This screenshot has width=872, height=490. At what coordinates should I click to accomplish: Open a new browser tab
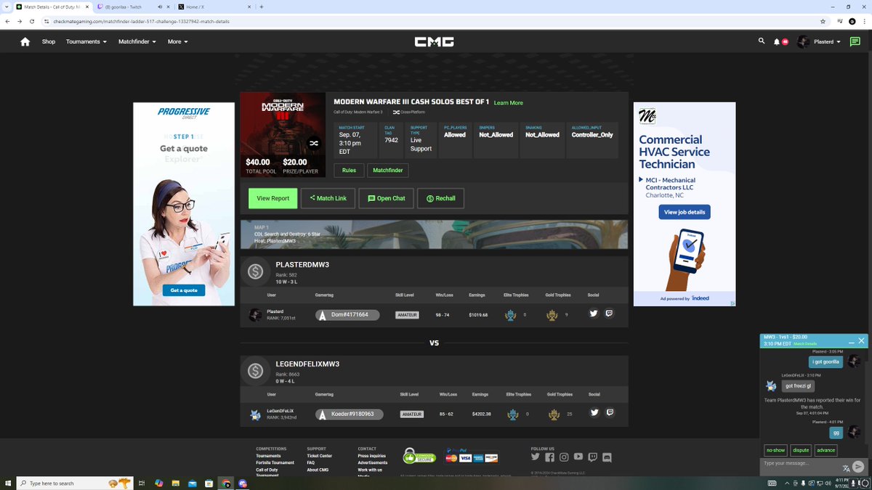click(x=261, y=7)
